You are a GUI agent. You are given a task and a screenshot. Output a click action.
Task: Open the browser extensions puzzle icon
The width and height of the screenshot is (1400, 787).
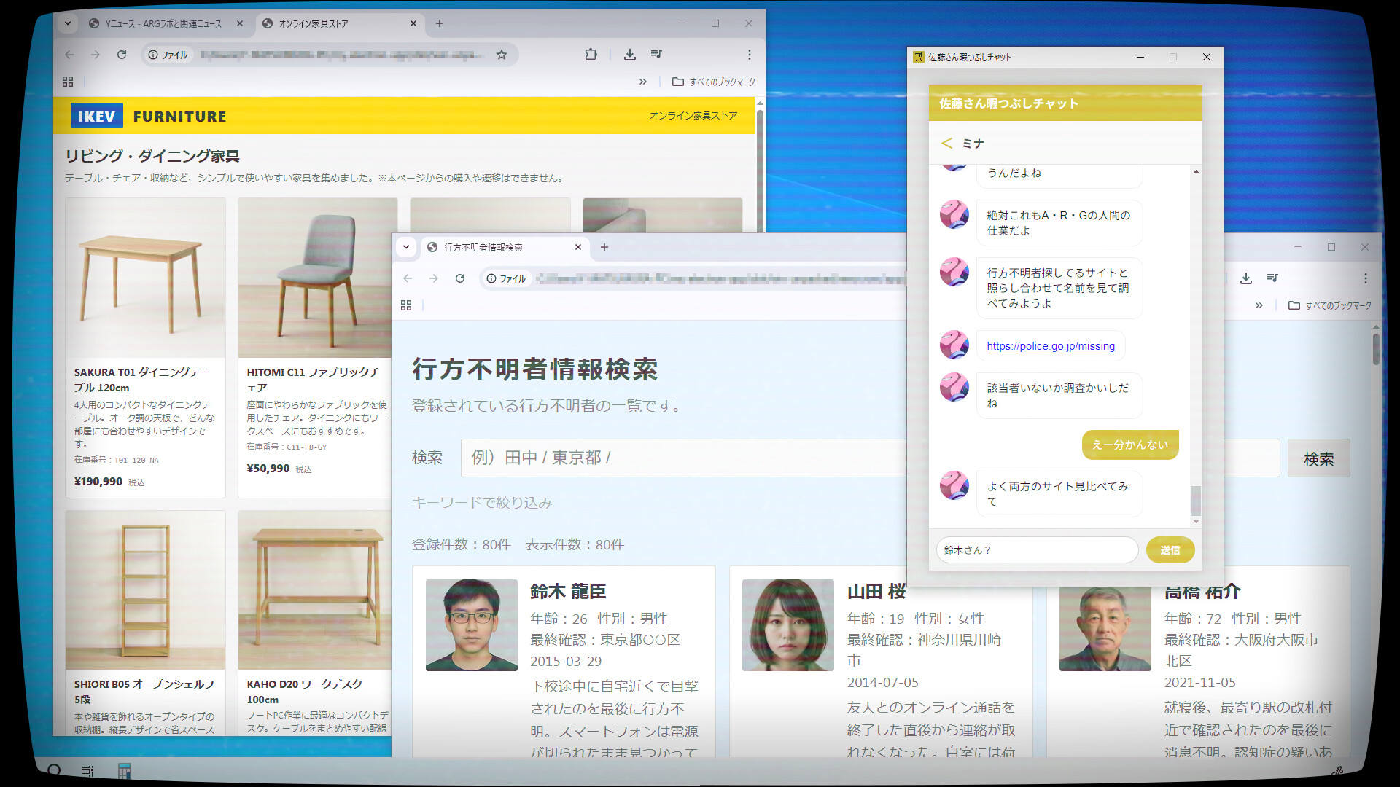coord(591,54)
